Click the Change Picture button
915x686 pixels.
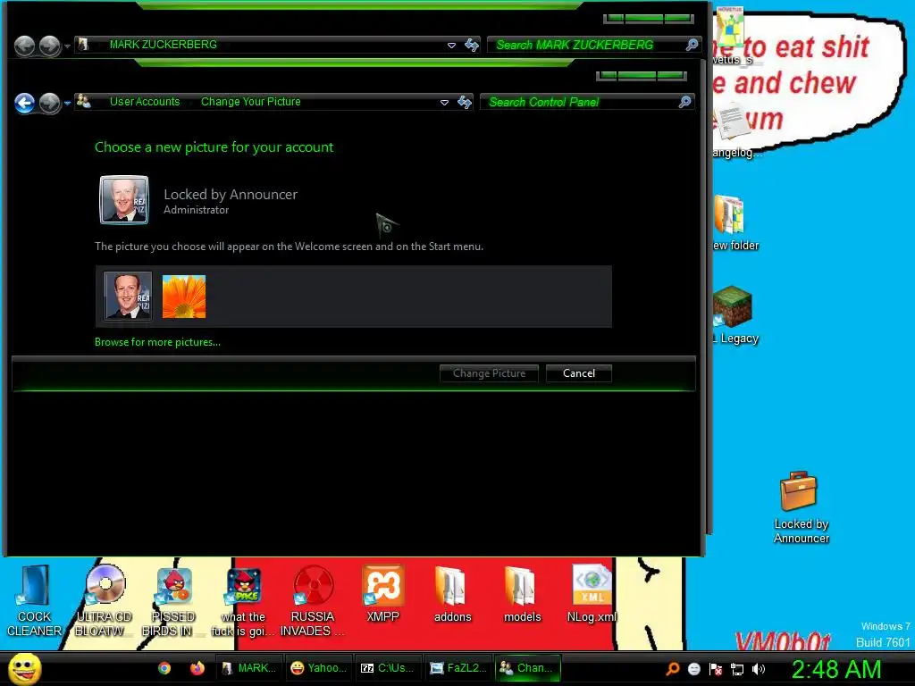(489, 373)
